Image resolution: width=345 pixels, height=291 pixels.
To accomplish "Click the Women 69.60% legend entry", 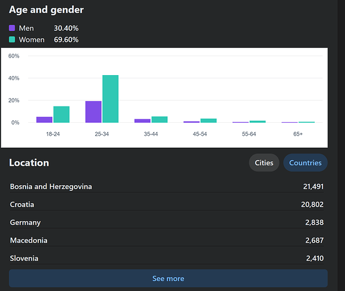I will point(44,40).
